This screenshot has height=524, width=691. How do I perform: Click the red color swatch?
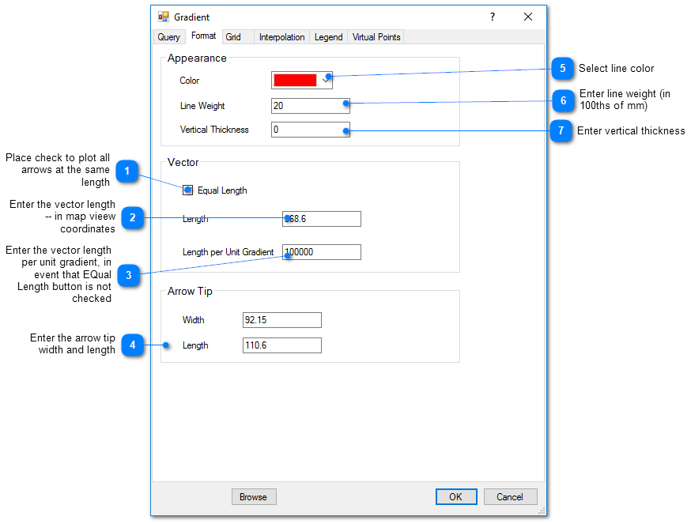pos(295,80)
